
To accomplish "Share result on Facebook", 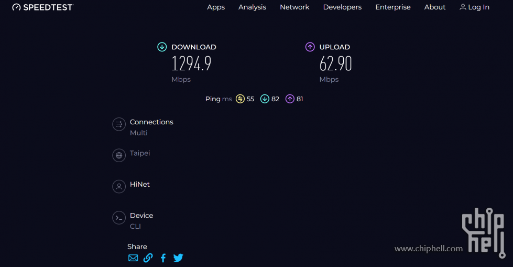I will 163,258.
